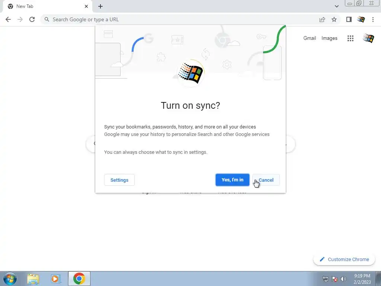381x286 pixels.
Task: Open Windows Media Player from the taskbar
Action: click(x=56, y=279)
